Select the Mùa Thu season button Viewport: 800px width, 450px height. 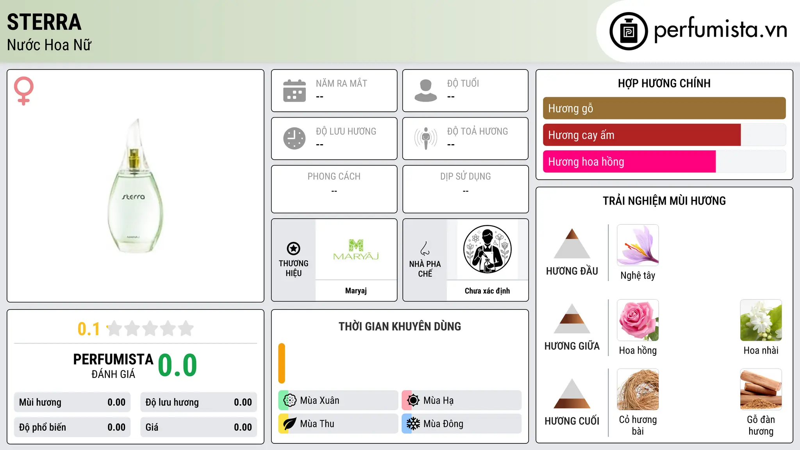(x=338, y=424)
